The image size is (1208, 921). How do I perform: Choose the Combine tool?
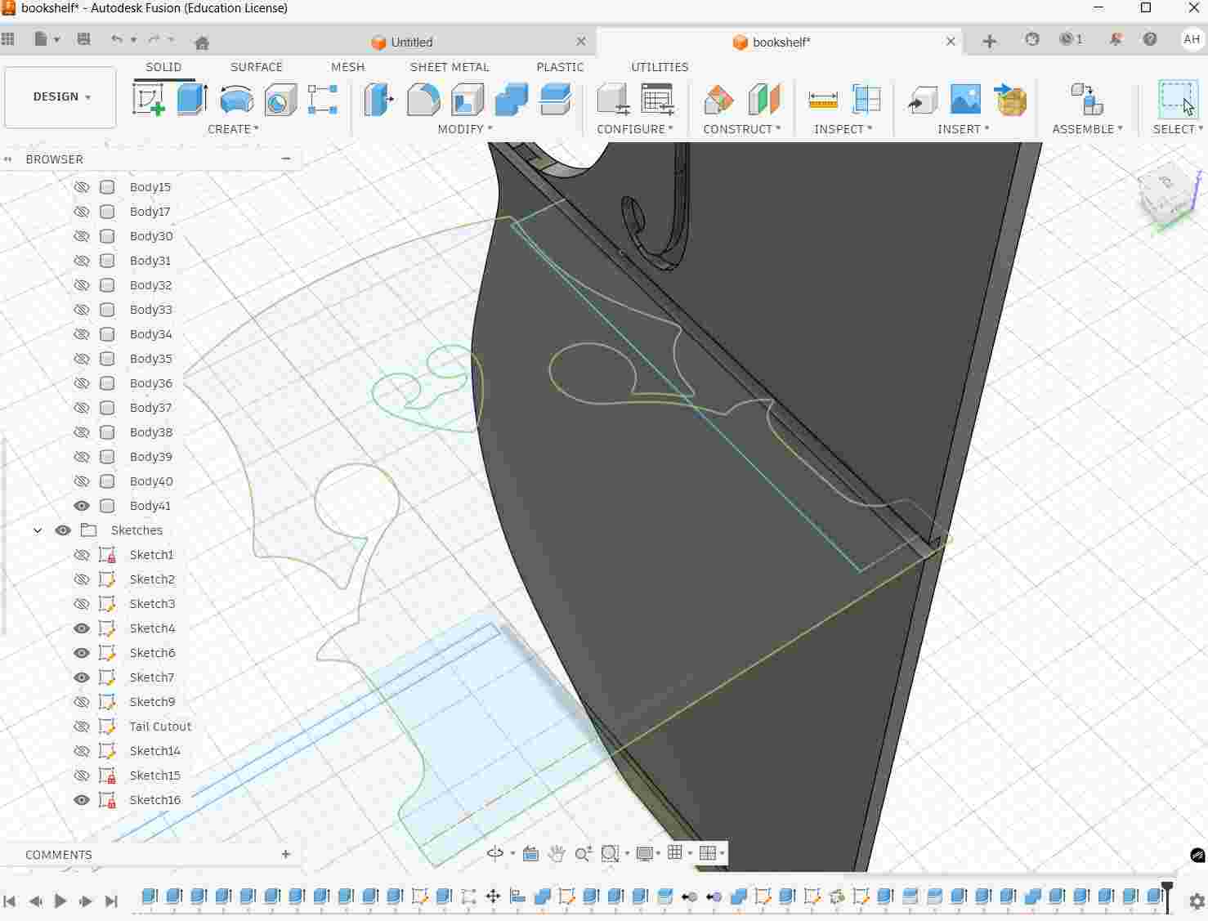(512, 100)
